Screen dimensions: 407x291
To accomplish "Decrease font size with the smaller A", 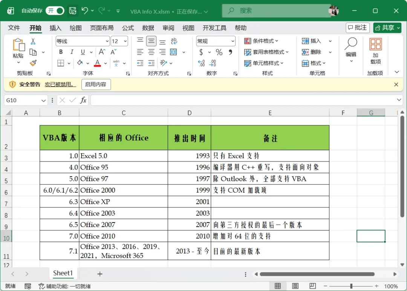I will (x=113, y=52).
